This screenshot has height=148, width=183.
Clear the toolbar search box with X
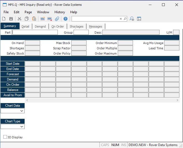pos(121,19)
